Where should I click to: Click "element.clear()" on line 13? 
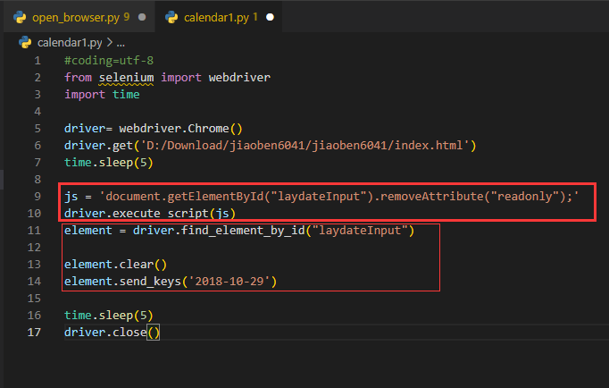tap(116, 265)
